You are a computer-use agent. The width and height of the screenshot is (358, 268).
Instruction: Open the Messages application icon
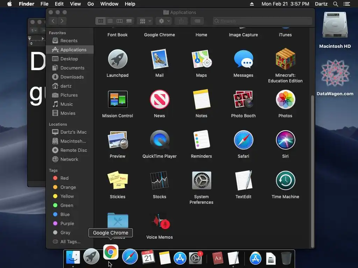click(243, 59)
